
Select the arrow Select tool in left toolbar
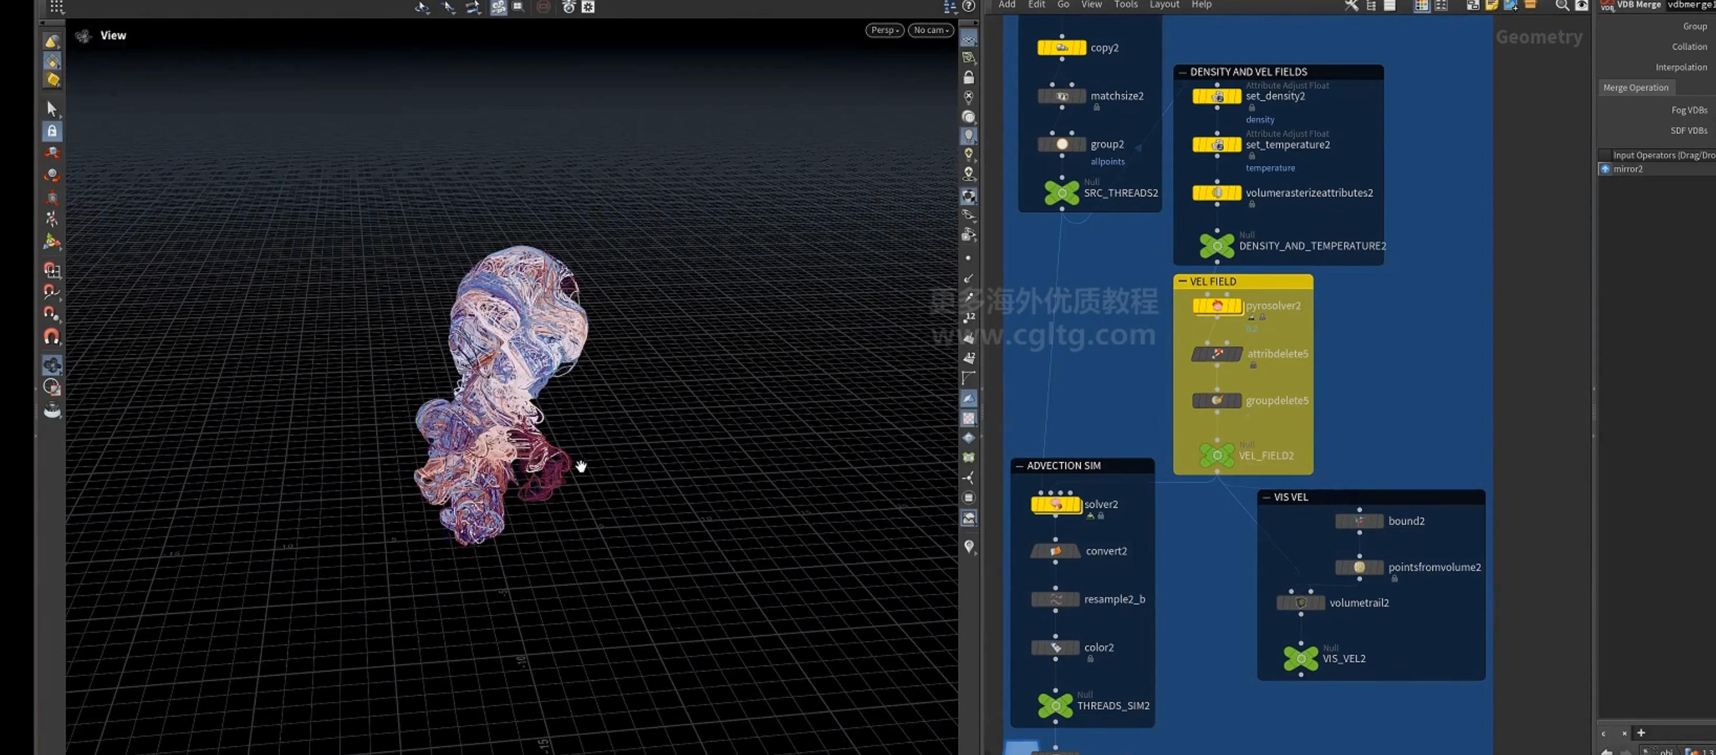[52, 109]
